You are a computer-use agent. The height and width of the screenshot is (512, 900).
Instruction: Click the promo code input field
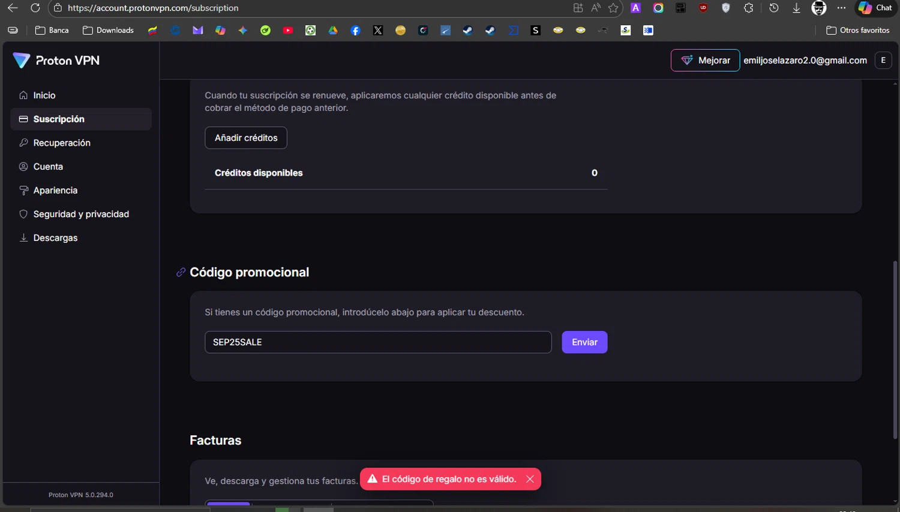click(378, 342)
